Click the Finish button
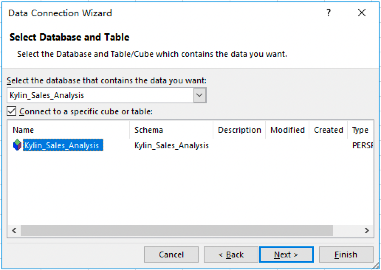 (x=346, y=255)
